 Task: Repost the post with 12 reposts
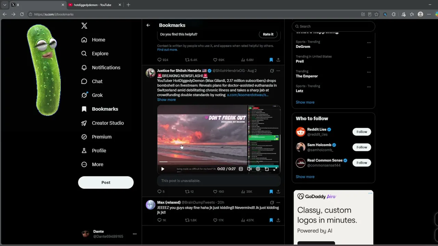189,192
